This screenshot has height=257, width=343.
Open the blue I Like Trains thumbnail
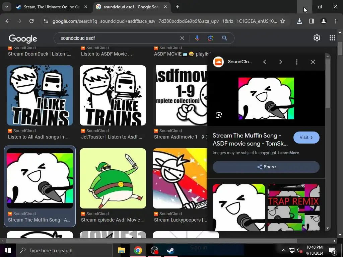(x=40, y=95)
